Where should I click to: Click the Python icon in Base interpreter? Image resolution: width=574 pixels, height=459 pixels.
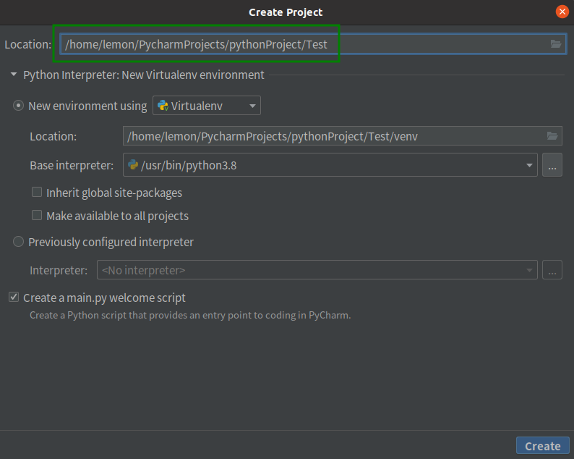pyautogui.click(x=133, y=164)
